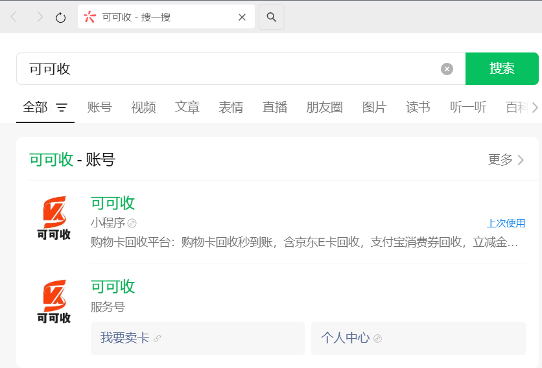Viewport: 542px width, 368px height.
Task: Open the 我要卖卡 mini program link
Action: tap(125, 338)
